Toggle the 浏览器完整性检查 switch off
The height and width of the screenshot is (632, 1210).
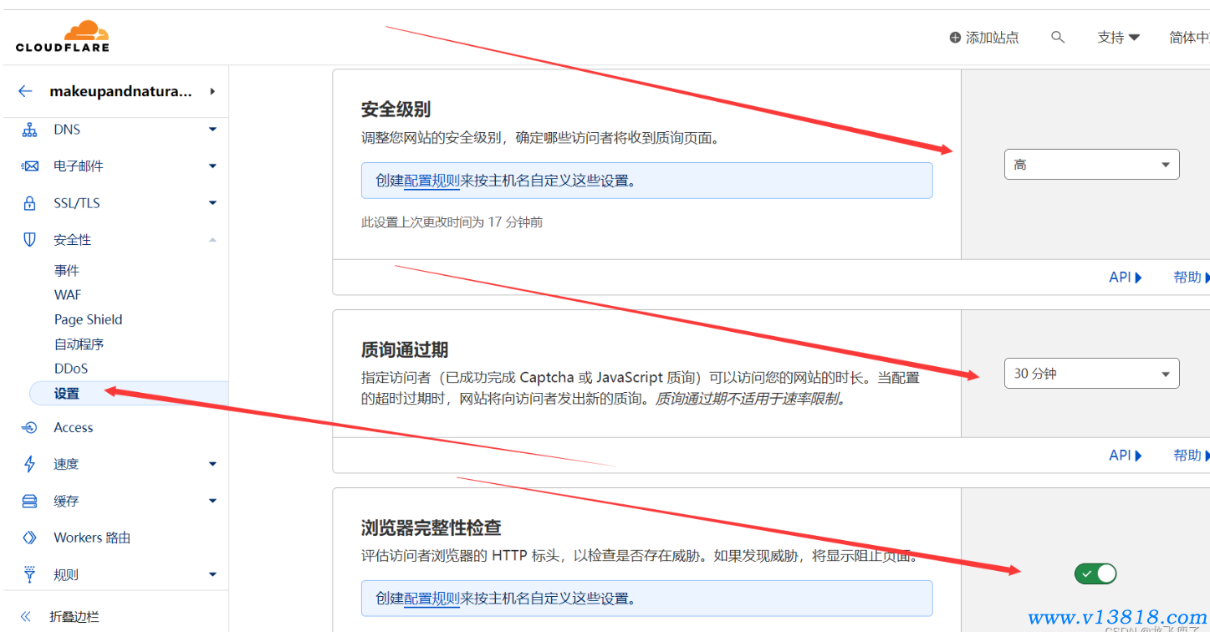(x=1095, y=573)
